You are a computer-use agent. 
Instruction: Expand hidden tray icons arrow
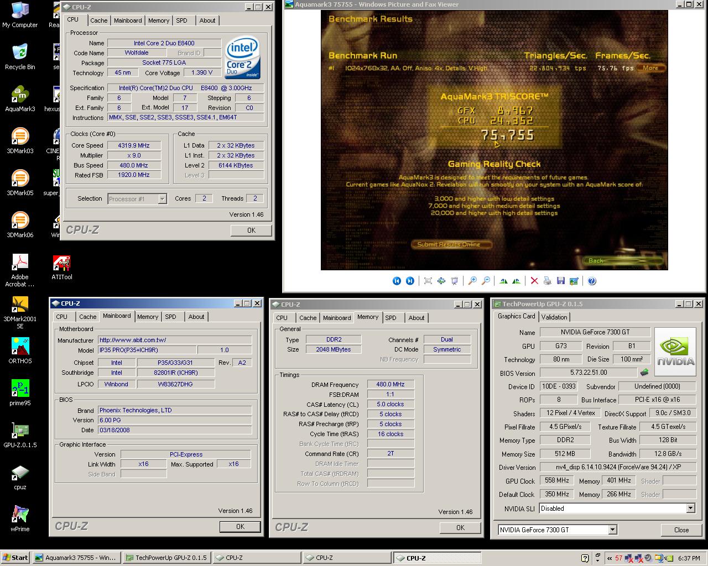click(610, 558)
